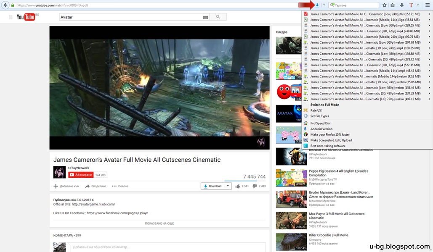Click the Добавяне към plus icon

[x=56, y=186]
